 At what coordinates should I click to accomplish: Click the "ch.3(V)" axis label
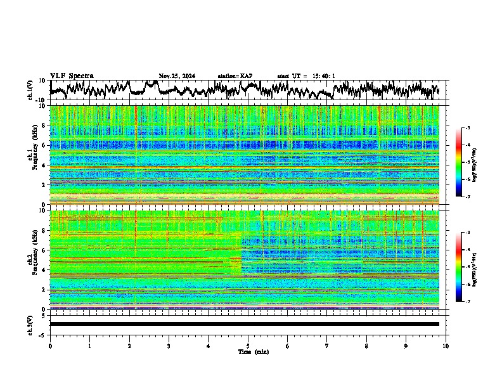[x=30, y=325]
